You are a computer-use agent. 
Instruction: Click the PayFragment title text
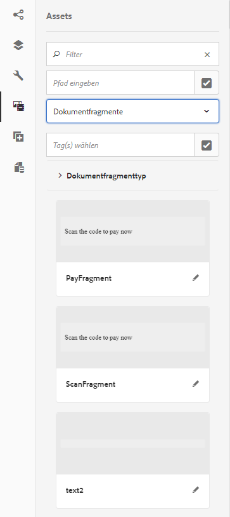click(89, 278)
